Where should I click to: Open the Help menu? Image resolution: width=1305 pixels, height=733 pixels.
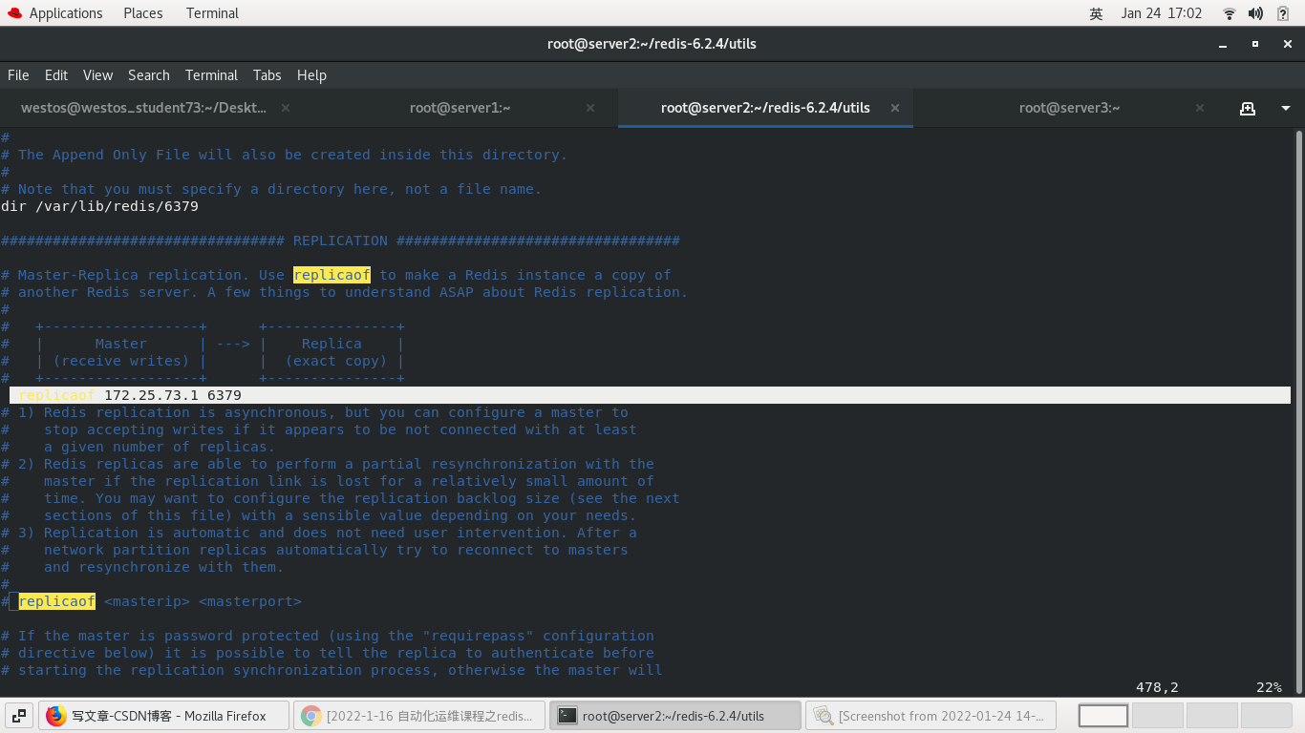311,75
